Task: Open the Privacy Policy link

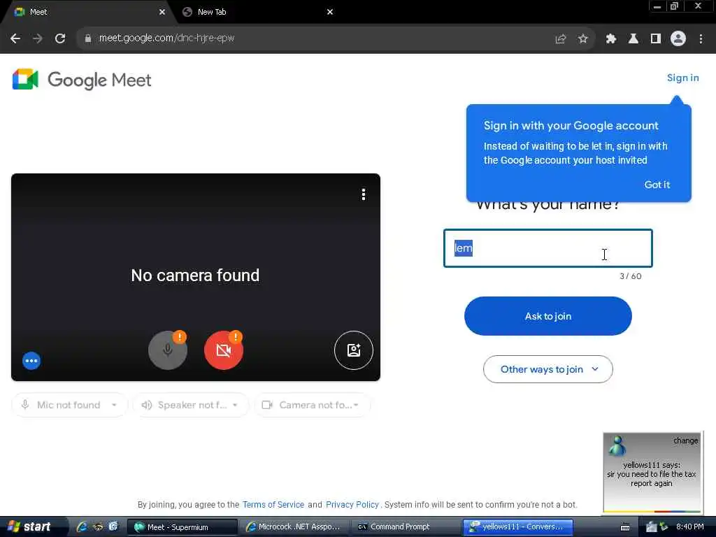Action: pyautogui.click(x=352, y=505)
